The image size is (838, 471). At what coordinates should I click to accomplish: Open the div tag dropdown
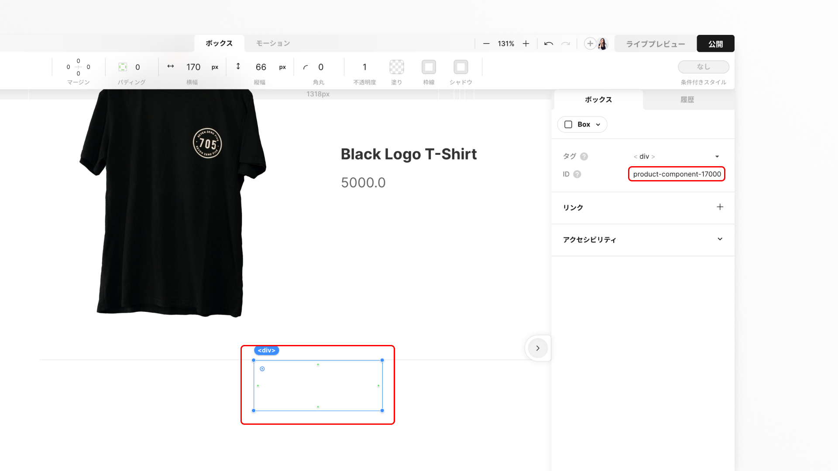point(676,157)
